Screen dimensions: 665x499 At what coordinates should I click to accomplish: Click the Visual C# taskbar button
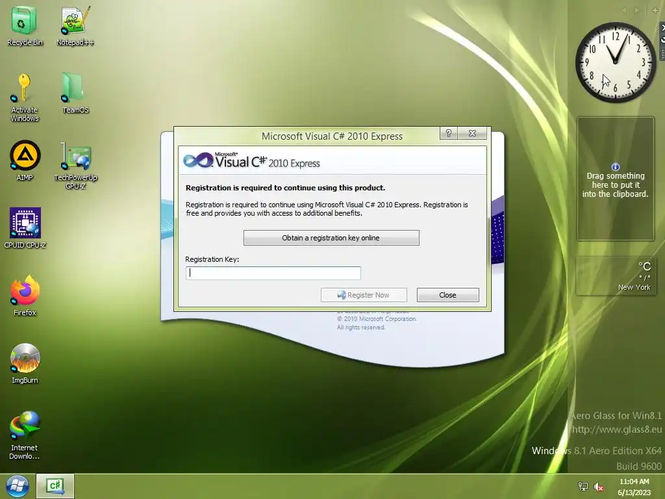pyautogui.click(x=55, y=486)
